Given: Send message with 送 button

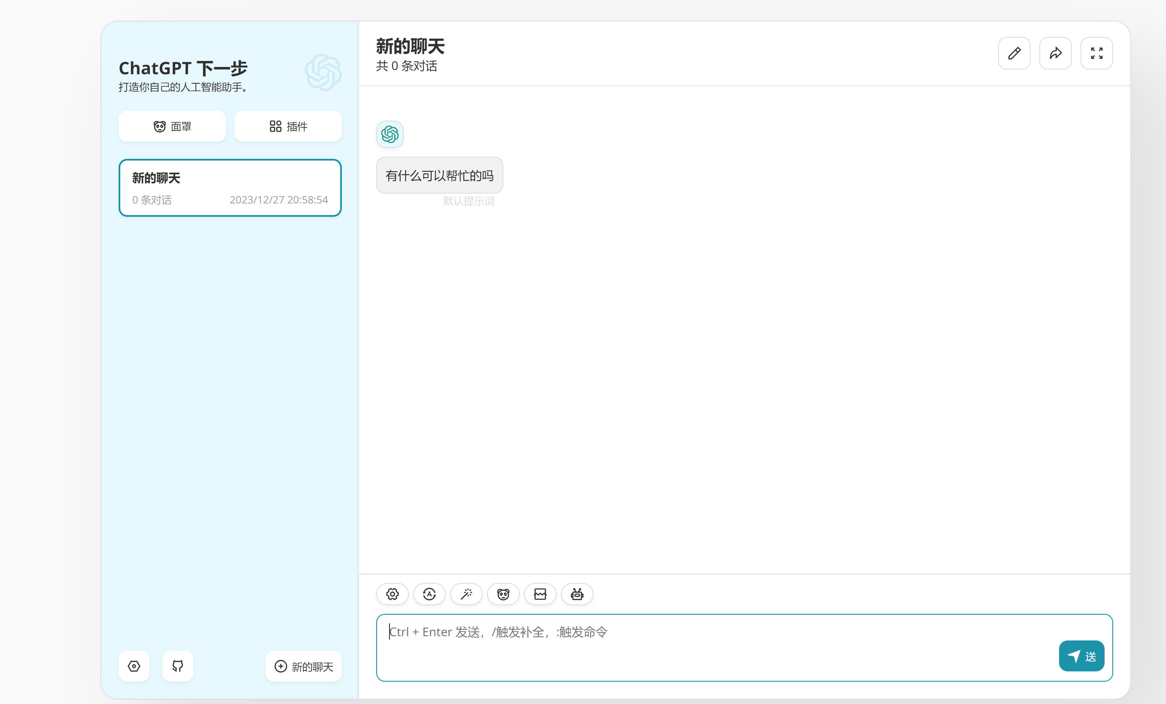Looking at the screenshot, I should pos(1081,656).
